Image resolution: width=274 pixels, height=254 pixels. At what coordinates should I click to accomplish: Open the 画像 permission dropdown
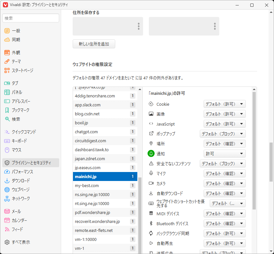(225, 114)
